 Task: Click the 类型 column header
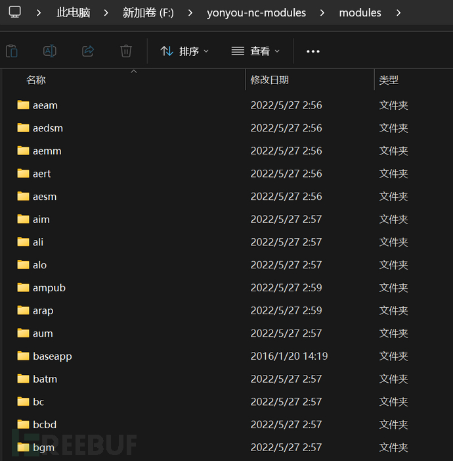coord(389,80)
